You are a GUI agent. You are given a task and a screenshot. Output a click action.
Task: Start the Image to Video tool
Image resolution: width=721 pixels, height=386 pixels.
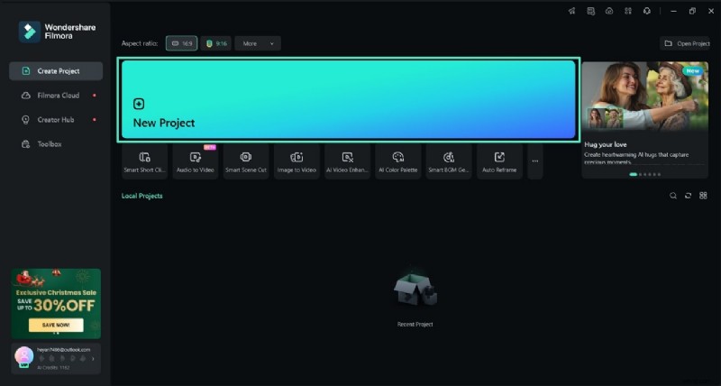[296, 161]
